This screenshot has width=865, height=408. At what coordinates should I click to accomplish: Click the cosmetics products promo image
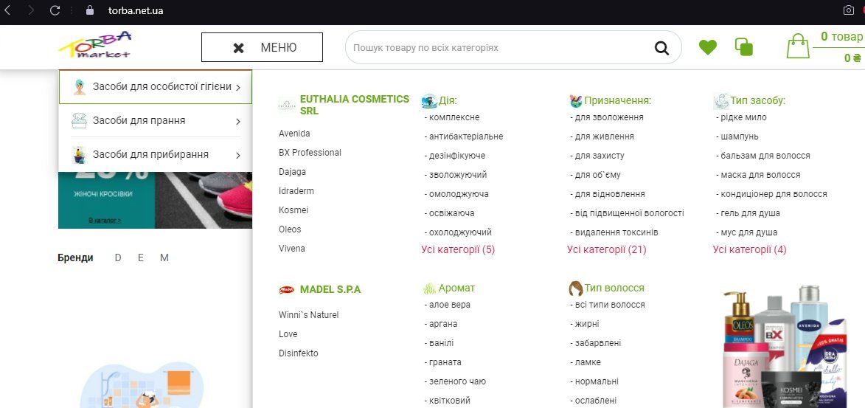coord(785,346)
